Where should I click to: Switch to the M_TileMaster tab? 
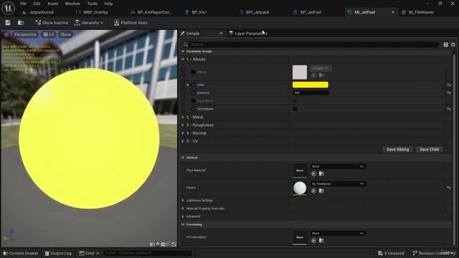418,12
